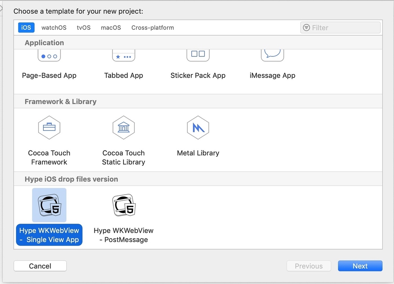Screen dimensions: 394x284
Task: Select the Cocoa Touch Static Library icon
Action: pos(123,128)
